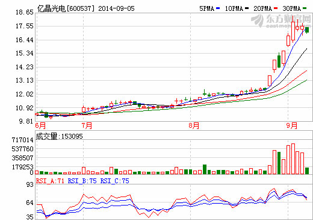Click the date 2014-09-05 in header
This screenshot has height=220, width=313.
tap(116, 8)
